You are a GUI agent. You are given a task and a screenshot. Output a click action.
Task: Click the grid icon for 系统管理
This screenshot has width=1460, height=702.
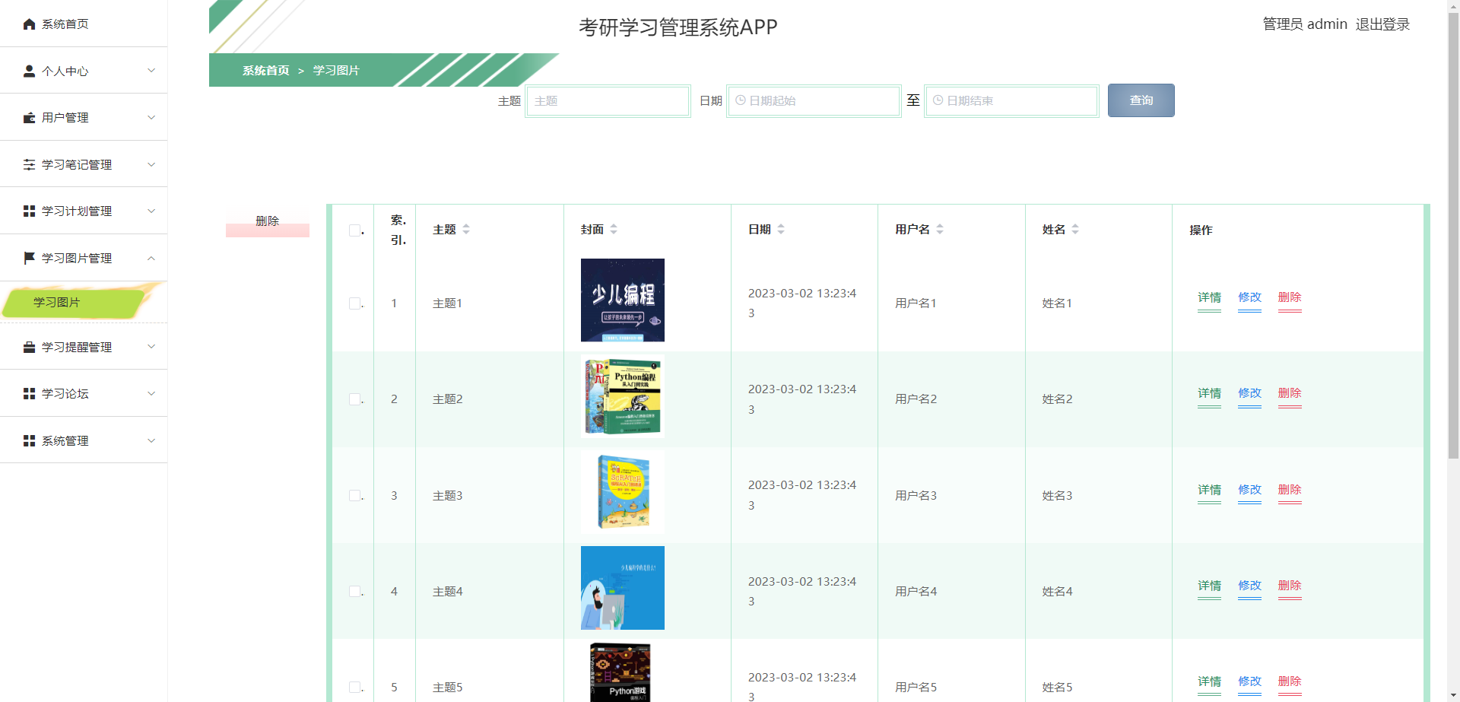(30, 440)
